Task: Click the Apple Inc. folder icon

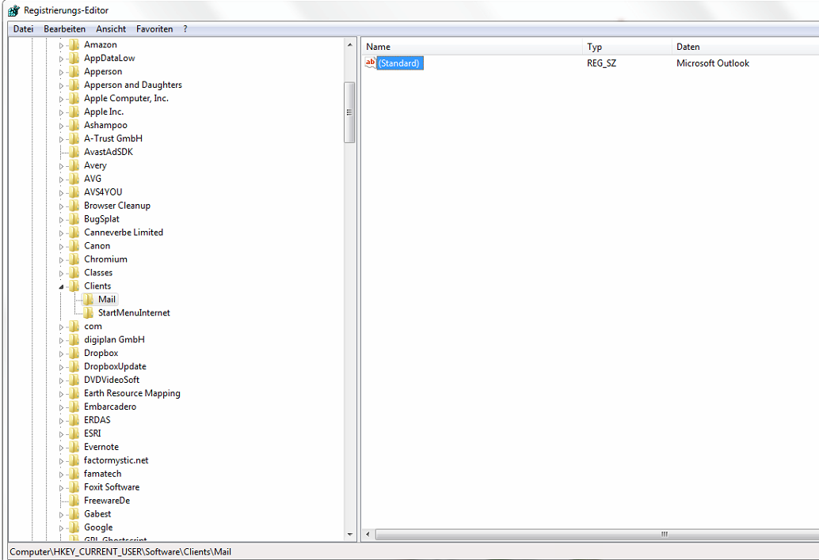Action: (x=74, y=112)
